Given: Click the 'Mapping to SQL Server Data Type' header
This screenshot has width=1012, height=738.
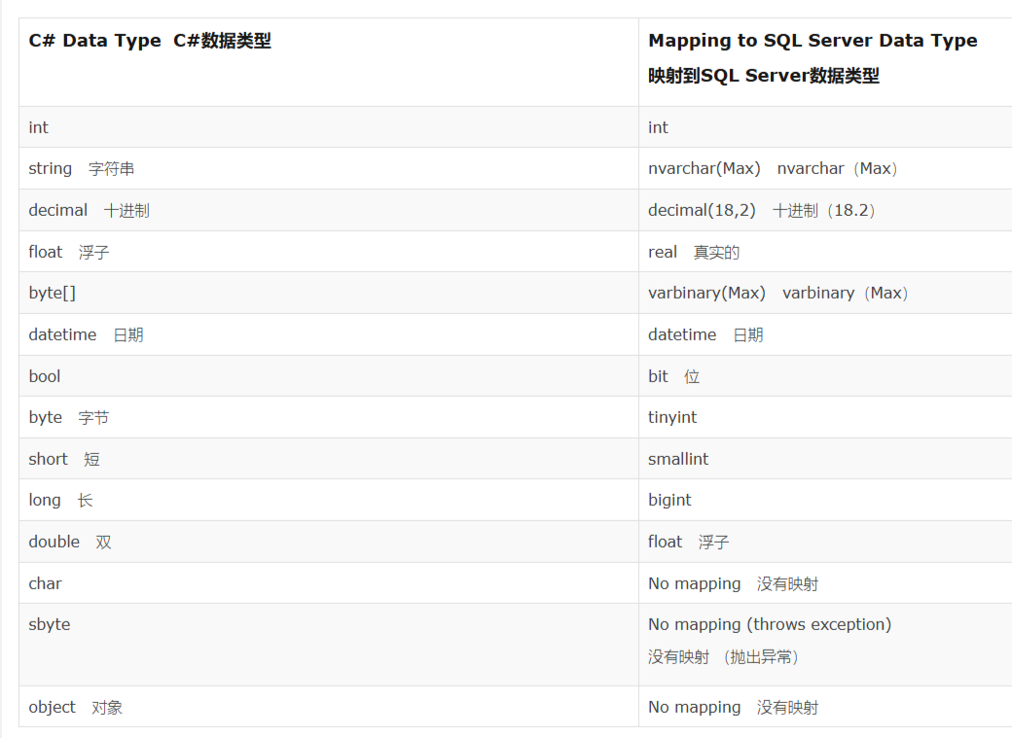Looking at the screenshot, I should [813, 41].
